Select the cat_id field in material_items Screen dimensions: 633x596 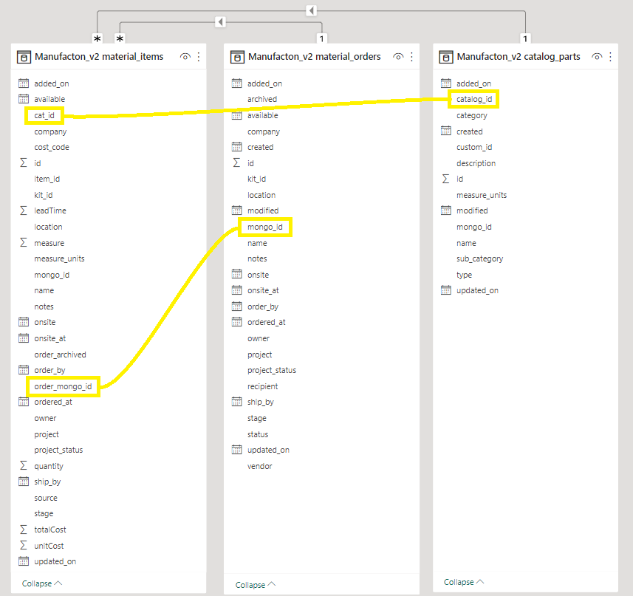pos(44,115)
